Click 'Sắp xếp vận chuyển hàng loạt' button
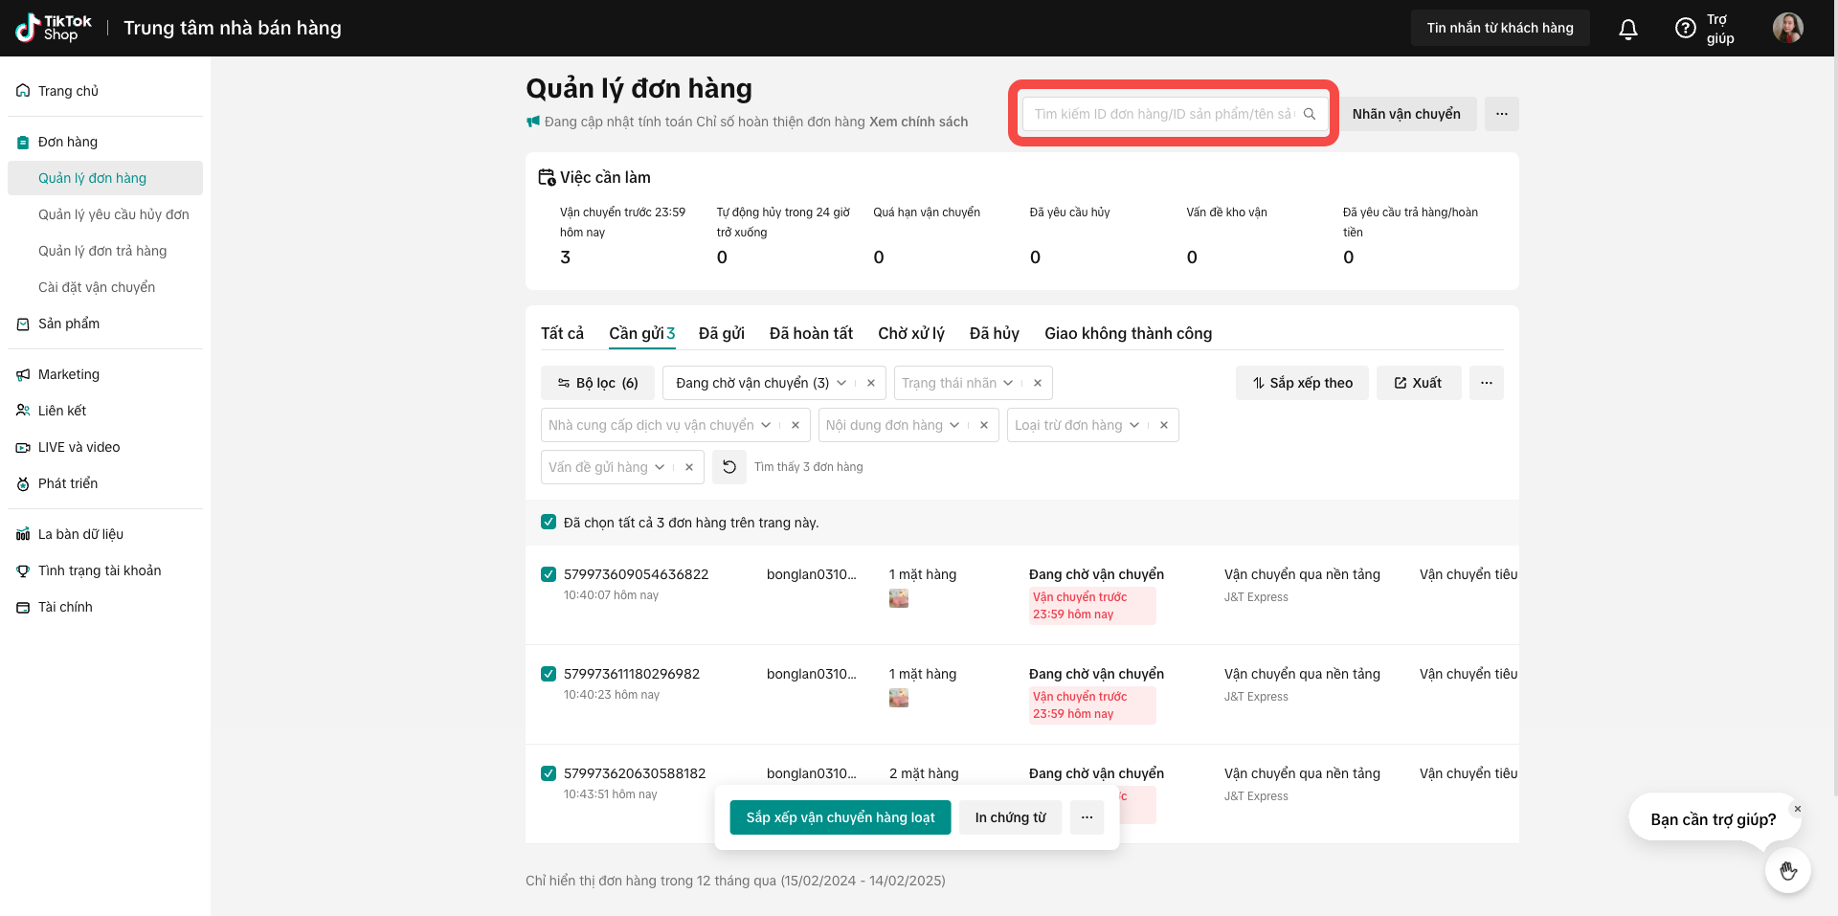This screenshot has height=916, width=1838. (841, 817)
